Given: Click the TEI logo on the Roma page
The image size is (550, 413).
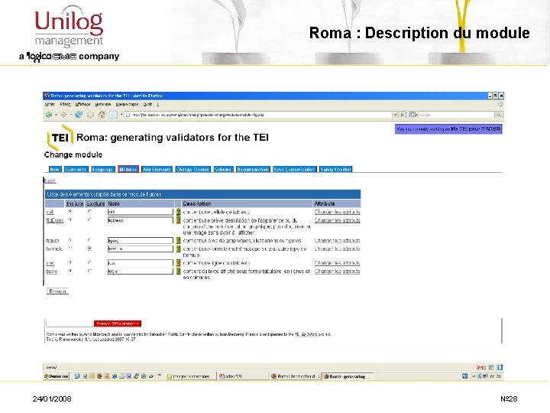Looking at the screenshot, I should [x=60, y=138].
